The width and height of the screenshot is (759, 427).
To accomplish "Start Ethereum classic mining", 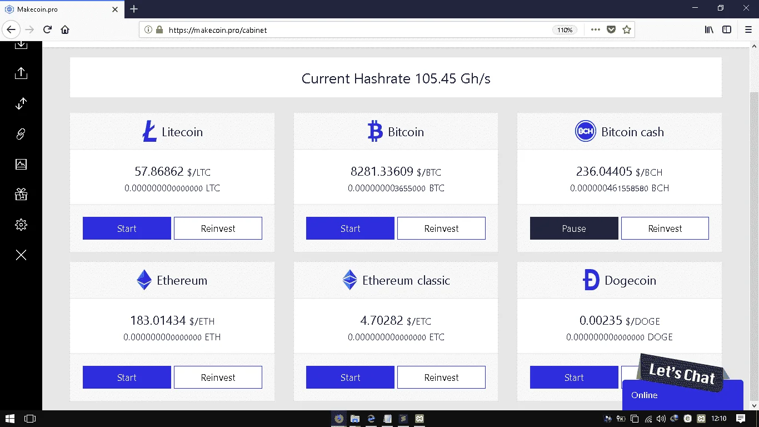I will [x=350, y=378].
